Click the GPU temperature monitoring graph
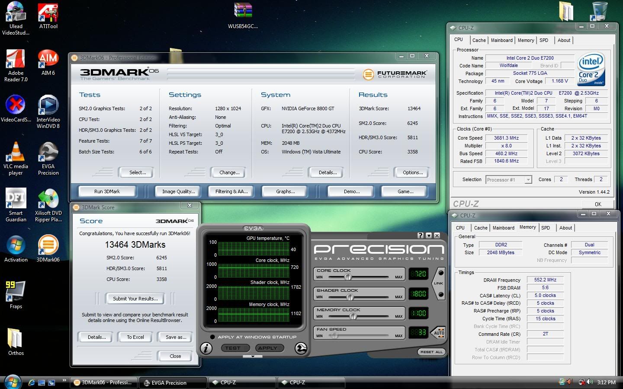 pos(254,249)
